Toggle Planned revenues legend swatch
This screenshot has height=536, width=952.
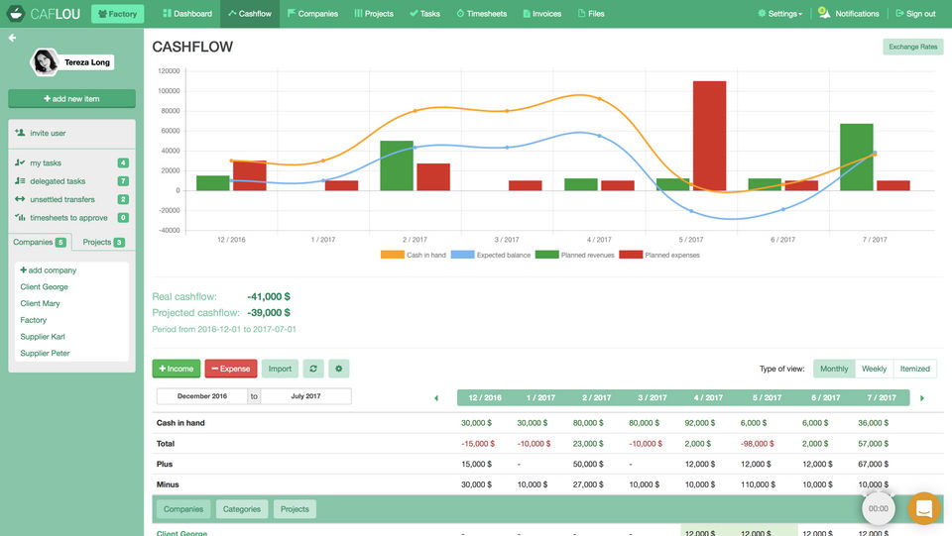[x=547, y=255]
